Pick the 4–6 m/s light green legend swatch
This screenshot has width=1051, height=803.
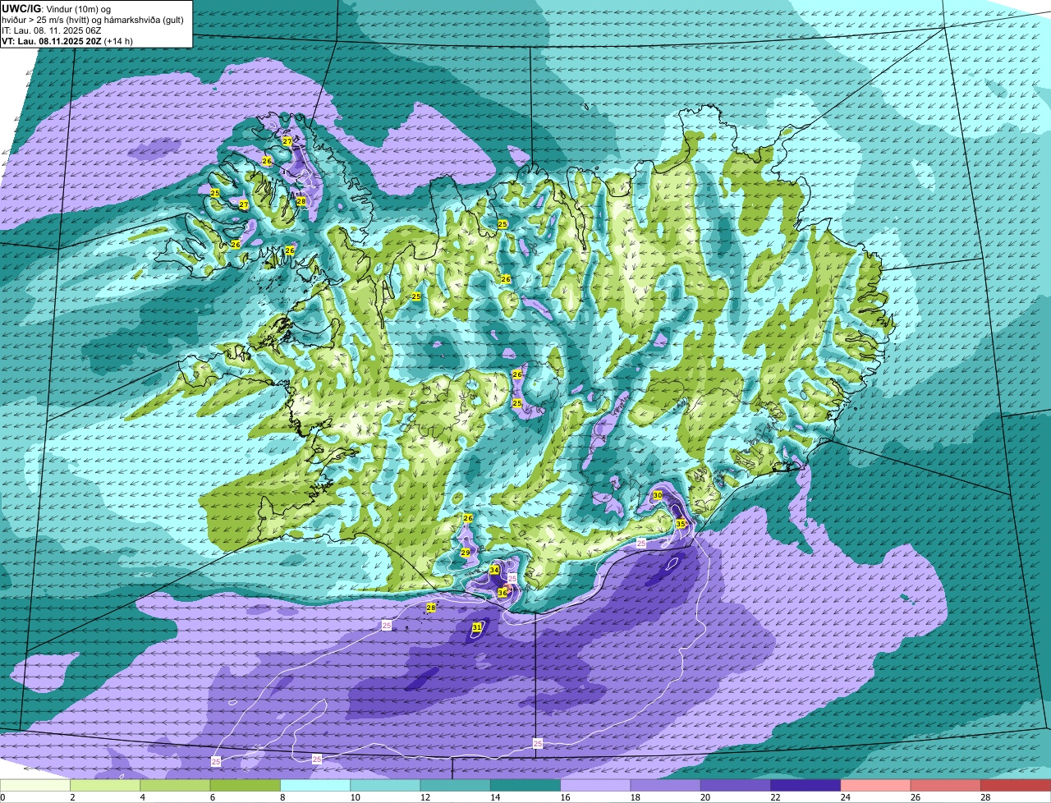coord(175,786)
